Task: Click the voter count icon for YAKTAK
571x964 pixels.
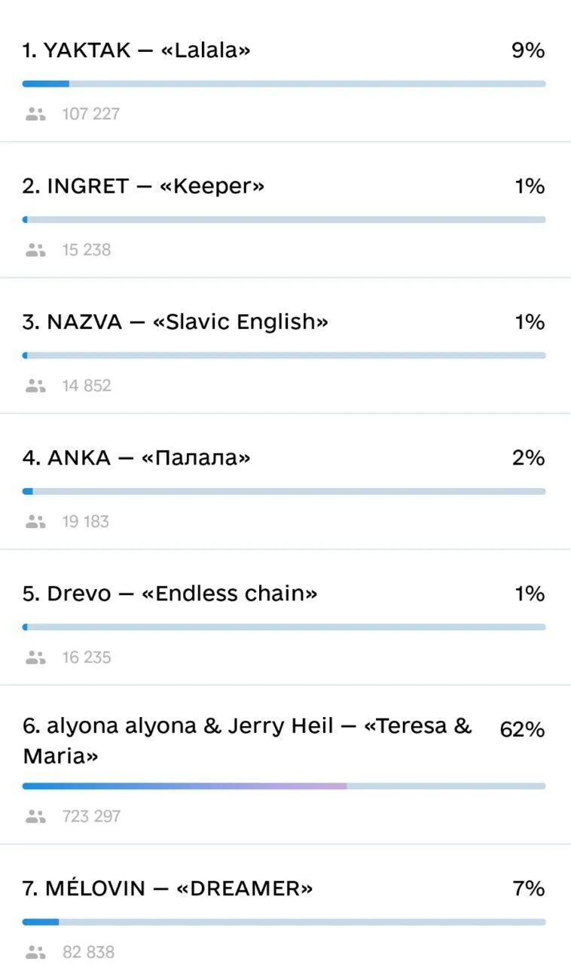Action: (35, 113)
